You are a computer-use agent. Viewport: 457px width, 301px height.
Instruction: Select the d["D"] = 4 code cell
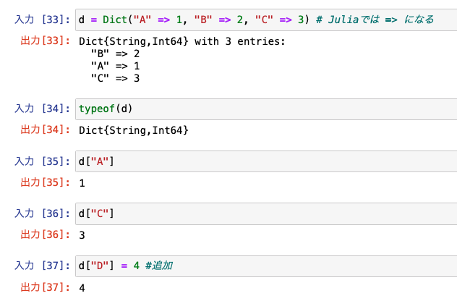pos(266,266)
